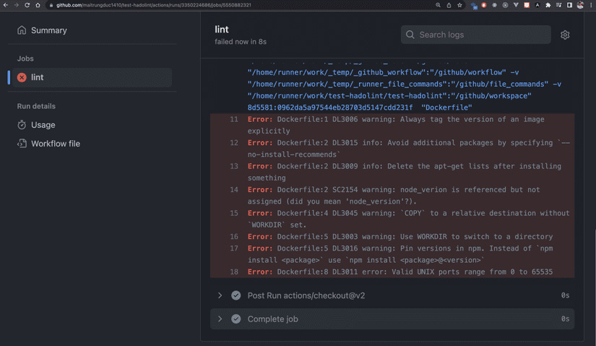Click the _runner_file_commands log line
The height and width of the screenshot is (346, 596).
pos(405,84)
